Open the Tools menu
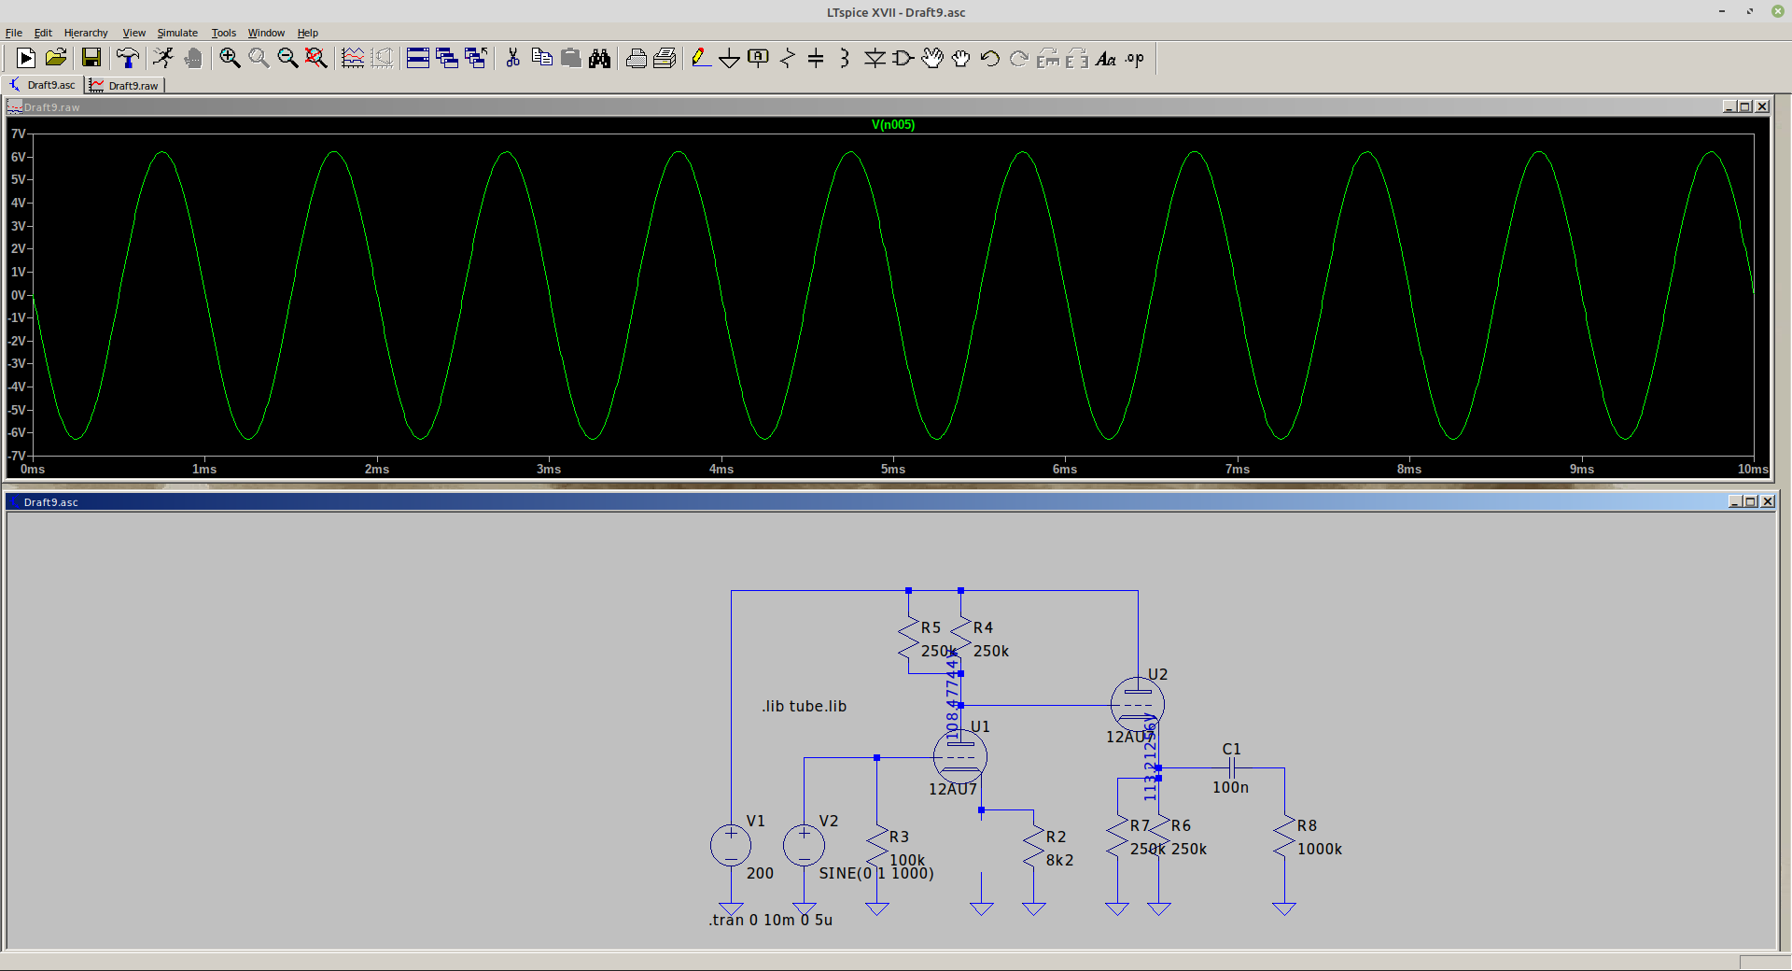Screen dimensions: 1792x971 coord(224,33)
